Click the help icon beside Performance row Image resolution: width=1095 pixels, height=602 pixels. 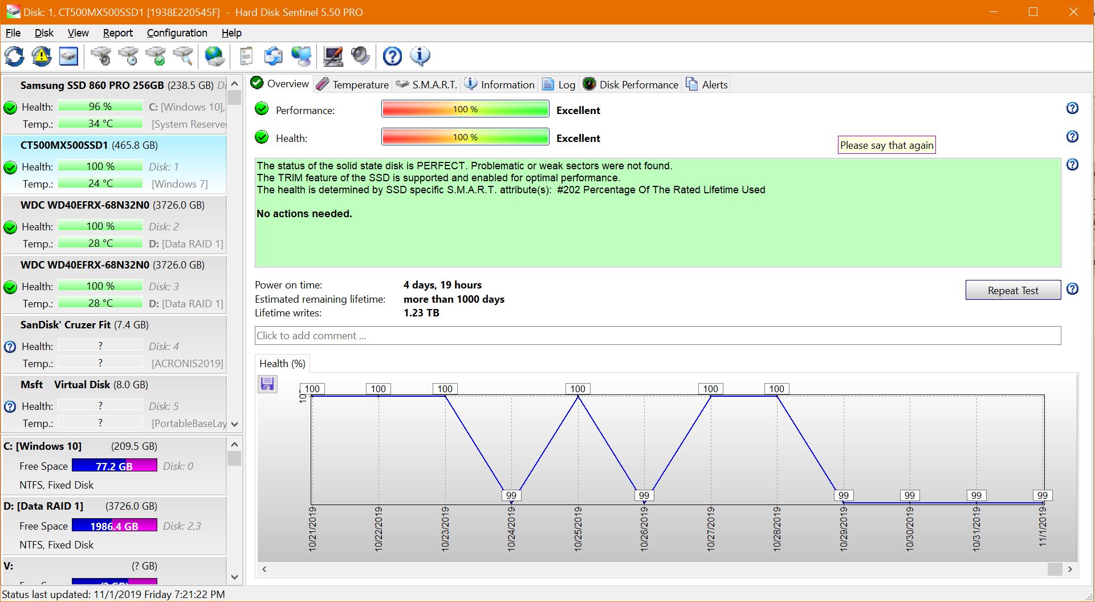point(1072,108)
